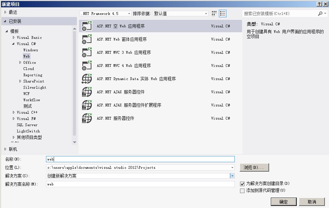Collapse the 模板 tree node
Image resolution: width=329 pixels, height=208 pixels.
(7, 31)
